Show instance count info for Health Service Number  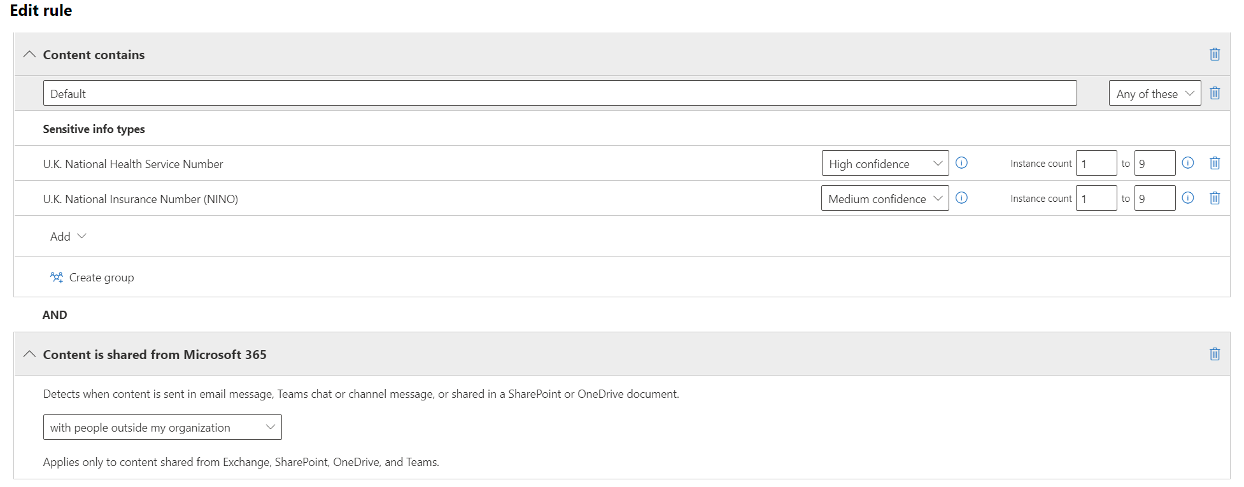point(1188,162)
